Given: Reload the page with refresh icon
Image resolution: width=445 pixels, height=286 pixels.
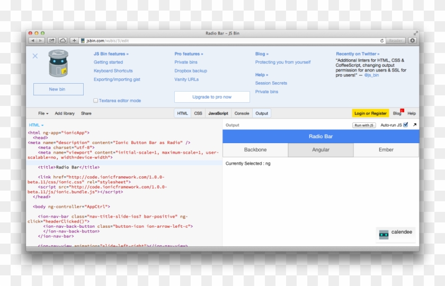Looking at the screenshot, I should [x=382, y=40].
